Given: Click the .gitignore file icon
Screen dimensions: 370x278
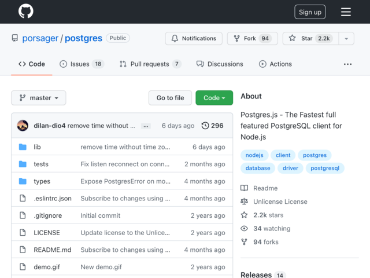Looking at the screenshot, I should pos(23,215).
